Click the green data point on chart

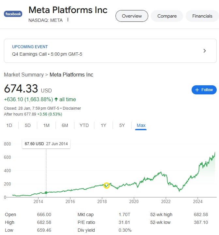[x=46, y=193]
